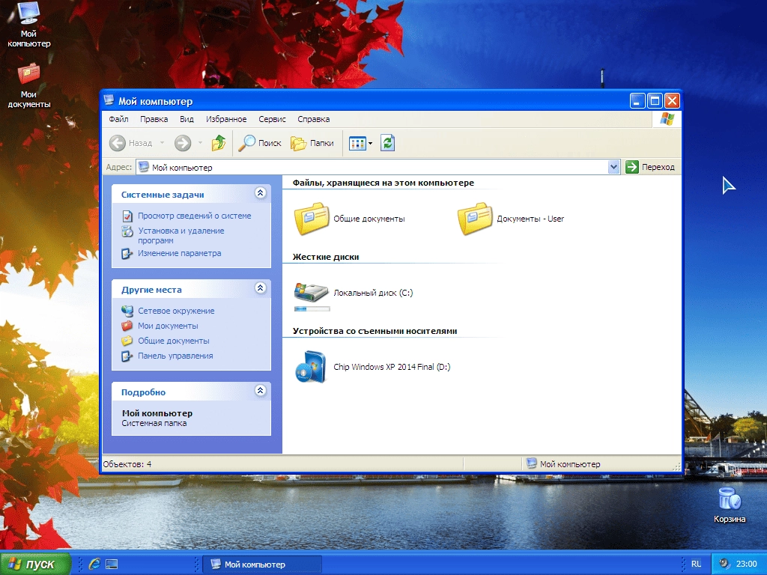The image size is (767, 575).
Task: Click the system info icon beside Просмотр сведений
Action: point(127,216)
